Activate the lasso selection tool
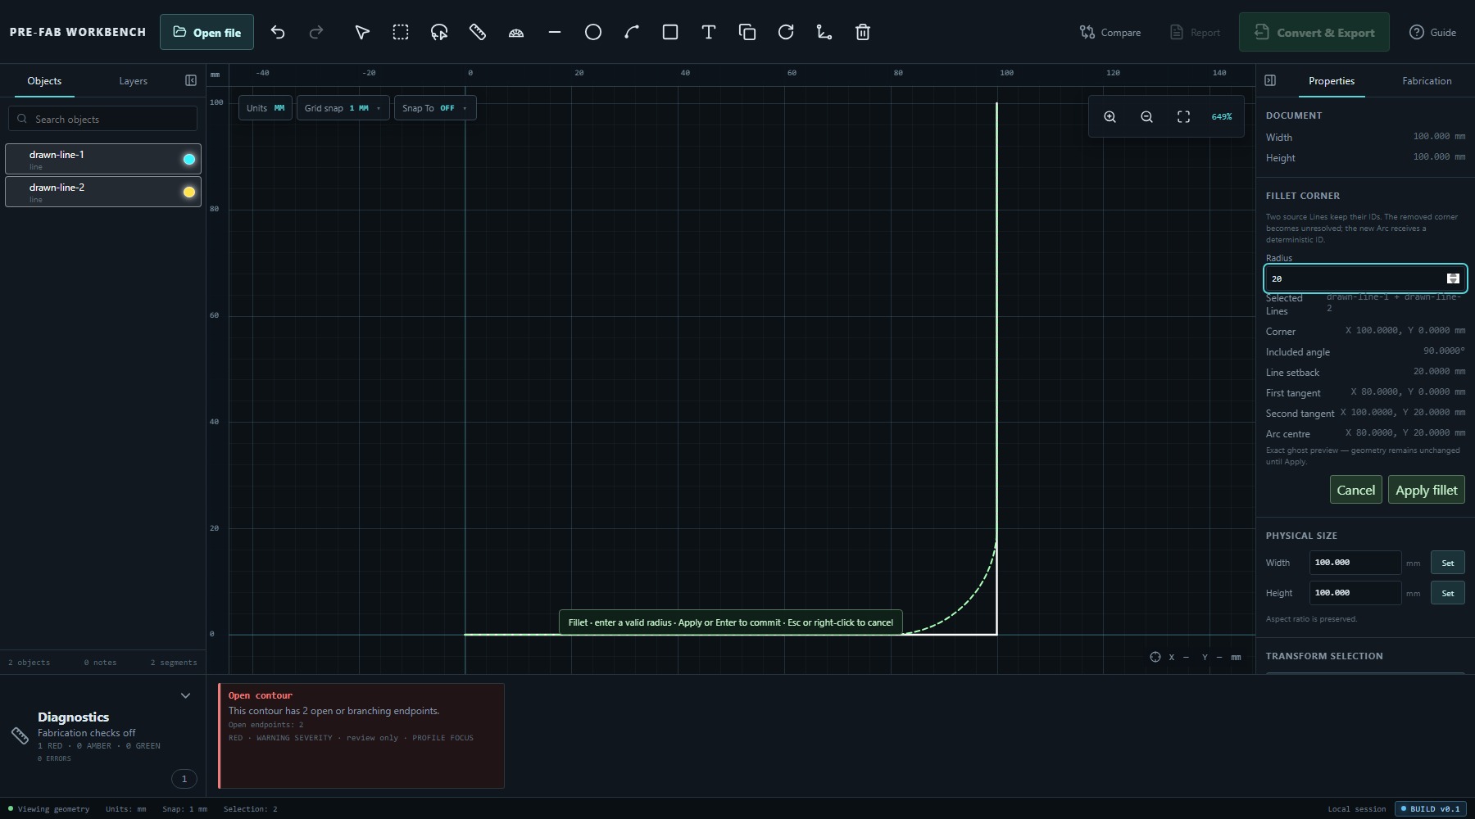 (439, 32)
